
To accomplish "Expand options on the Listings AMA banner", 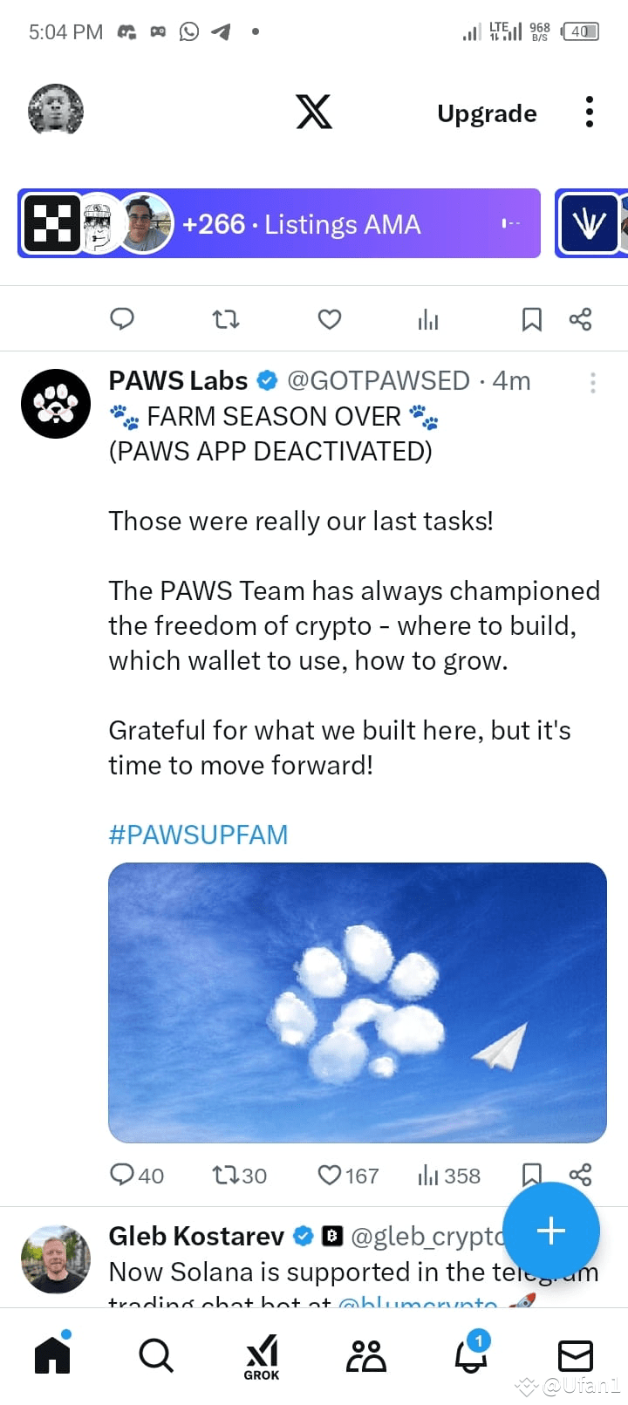I will (x=510, y=223).
